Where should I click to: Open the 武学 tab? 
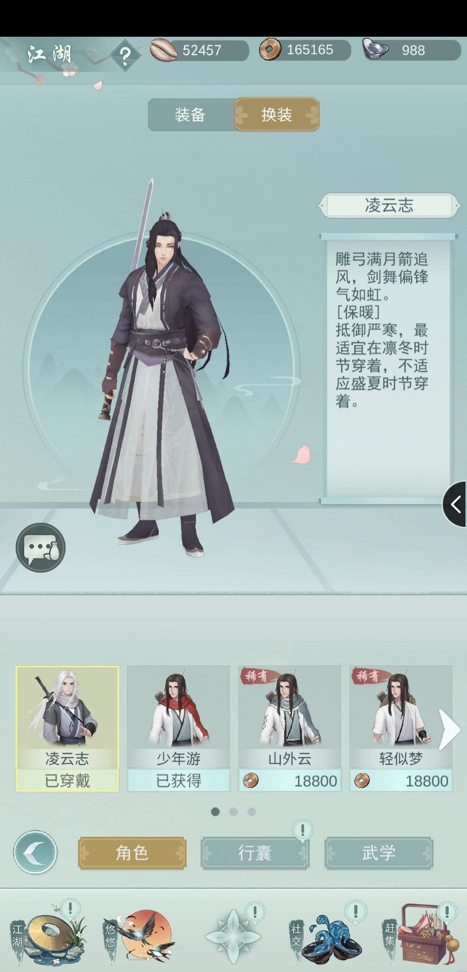[378, 853]
